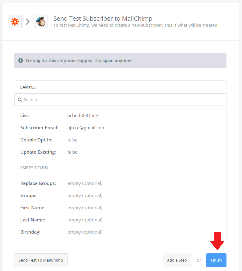The width and height of the screenshot is (242, 271).
Task: Click the SAMPLE section header
Action: [x=28, y=87]
